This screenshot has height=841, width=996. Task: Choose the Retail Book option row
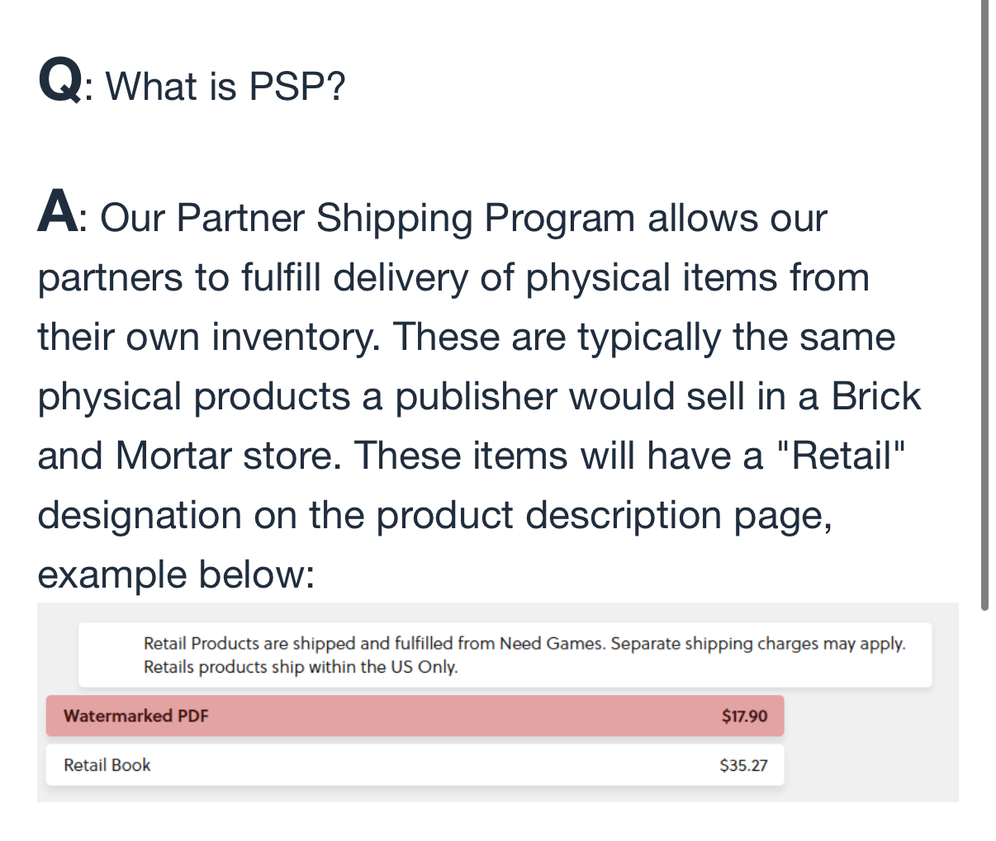coord(415,765)
